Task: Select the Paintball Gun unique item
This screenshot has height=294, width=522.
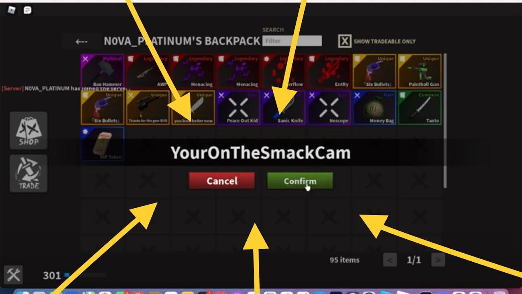Action: 420,71
